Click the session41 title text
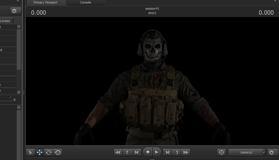 point(152,9)
